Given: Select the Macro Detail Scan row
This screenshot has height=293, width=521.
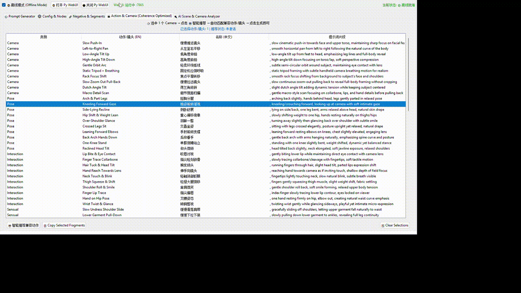Looking at the screenshot, I should [x=206, y=93].
